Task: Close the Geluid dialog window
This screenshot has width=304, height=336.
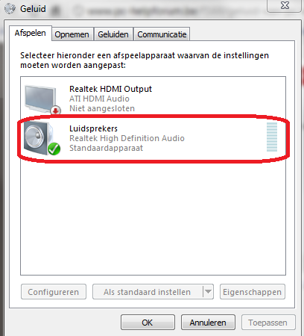Action: tap(285, 5)
